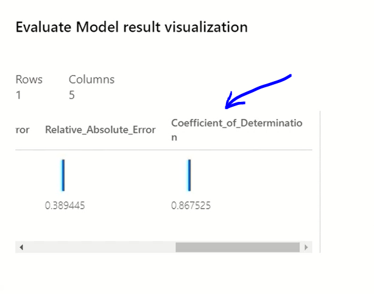Click the blue histogram bar under Relative_Absolute_Error
374x294 pixels.
click(x=63, y=175)
